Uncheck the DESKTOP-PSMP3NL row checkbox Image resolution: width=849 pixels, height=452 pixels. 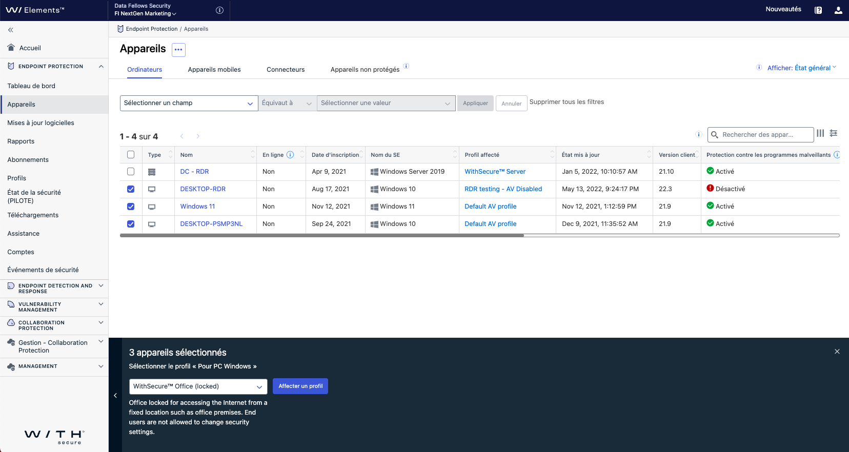tap(131, 224)
